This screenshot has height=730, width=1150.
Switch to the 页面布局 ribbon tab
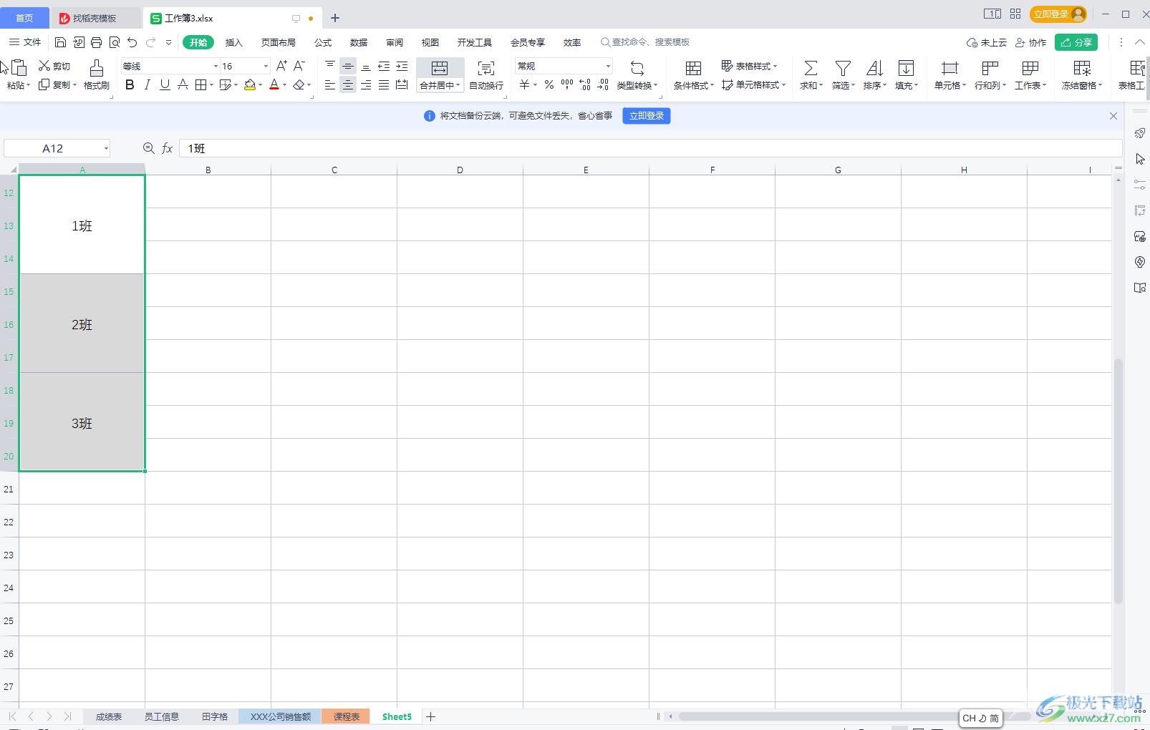coord(279,42)
